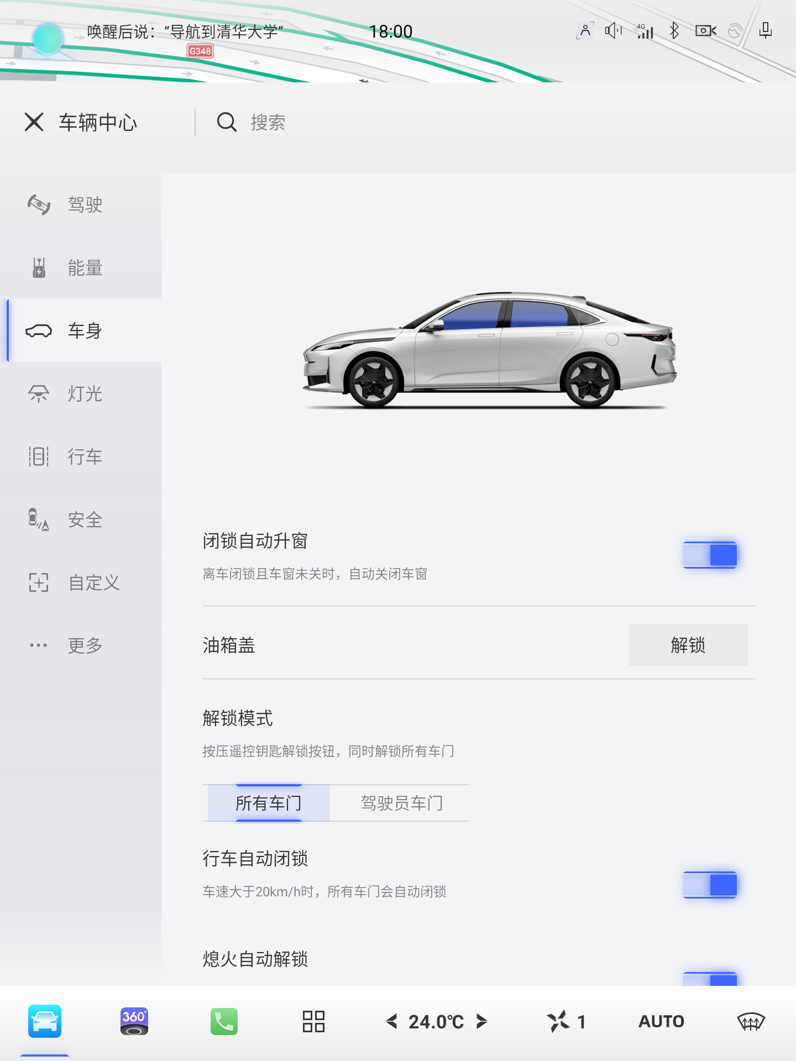Increase temperature with the right arrow
The height and width of the screenshot is (1061, 796).
point(481,1021)
